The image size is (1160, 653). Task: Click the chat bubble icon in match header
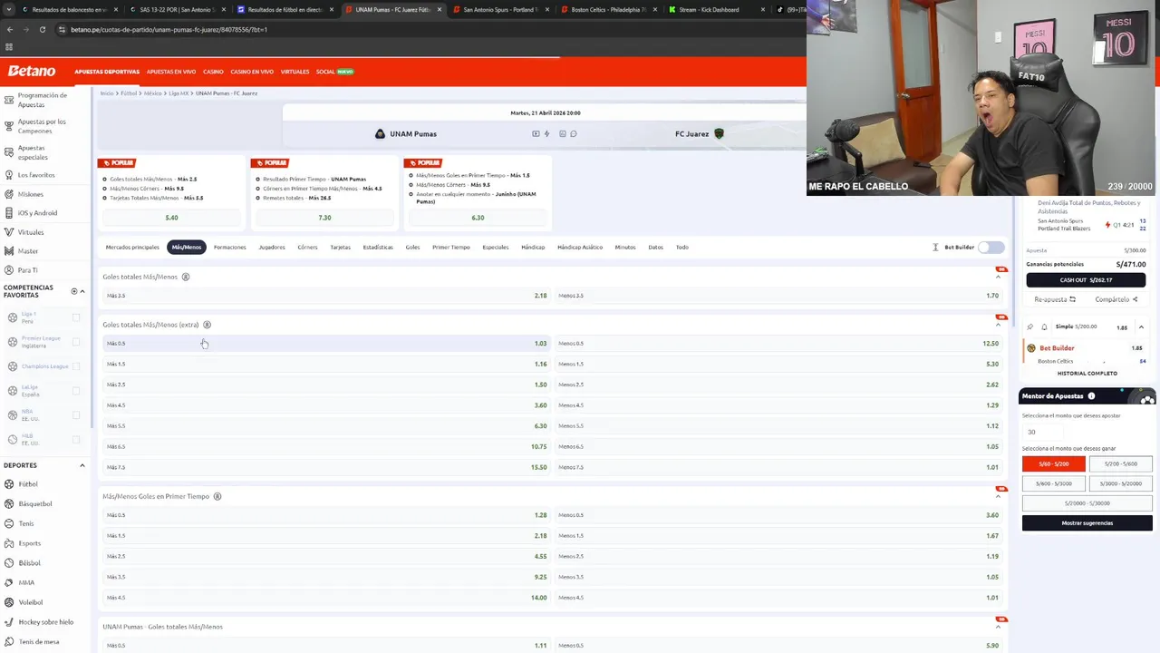574,134
